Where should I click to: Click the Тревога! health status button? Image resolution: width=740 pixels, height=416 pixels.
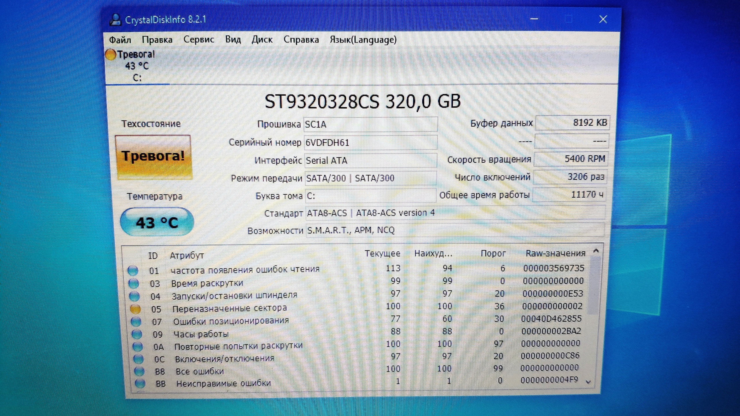[x=153, y=157]
